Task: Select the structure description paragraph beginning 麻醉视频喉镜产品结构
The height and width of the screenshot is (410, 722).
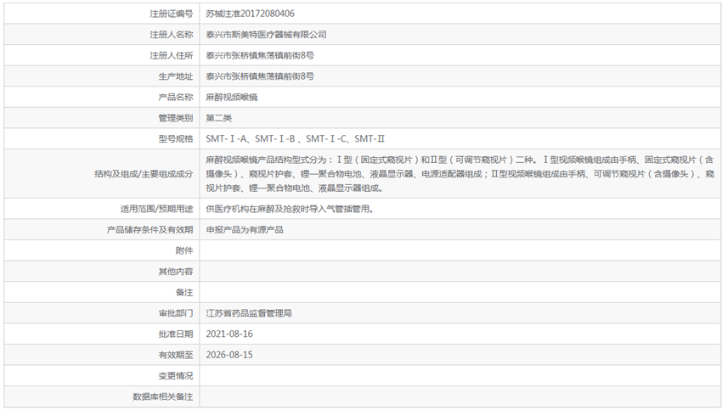Action: (460, 174)
